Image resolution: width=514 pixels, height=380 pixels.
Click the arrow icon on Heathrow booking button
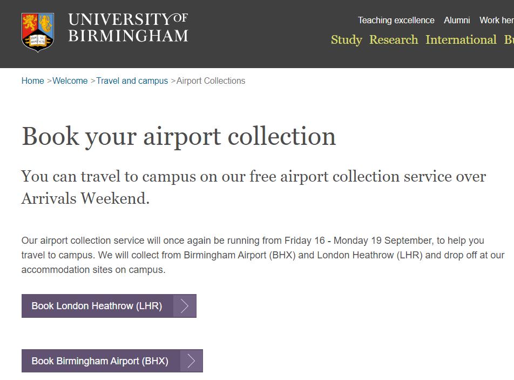tap(184, 306)
